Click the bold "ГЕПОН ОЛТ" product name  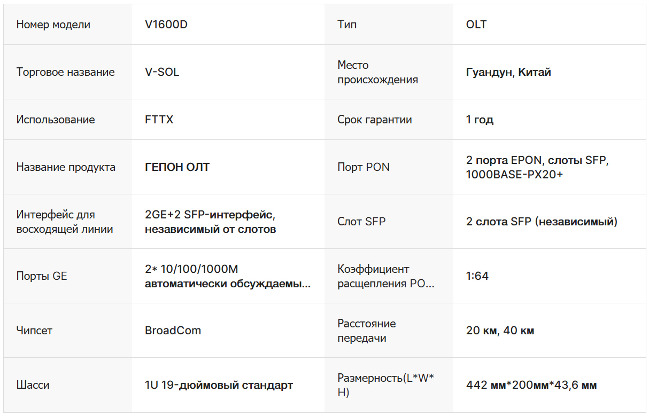point(177,167)
